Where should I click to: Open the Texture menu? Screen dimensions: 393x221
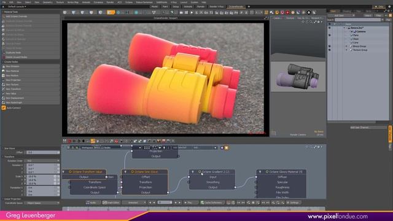[x=60, y=2]
